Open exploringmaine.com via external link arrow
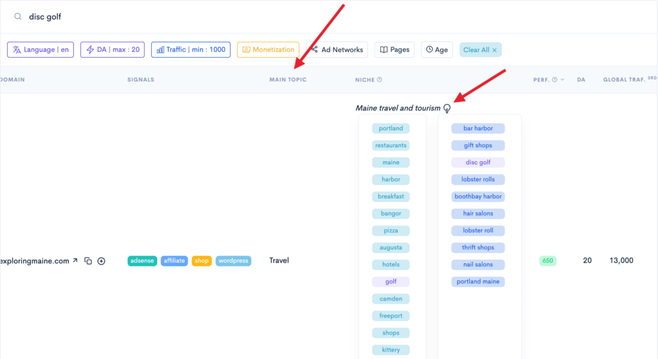The width and height of the screenshot is (658, 359). 75,261
